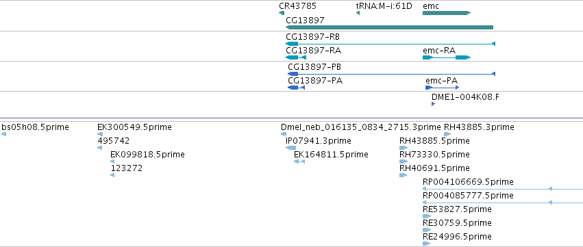Click the 495742 feature arrow
The image size is (583, 247).
(99, 148)
